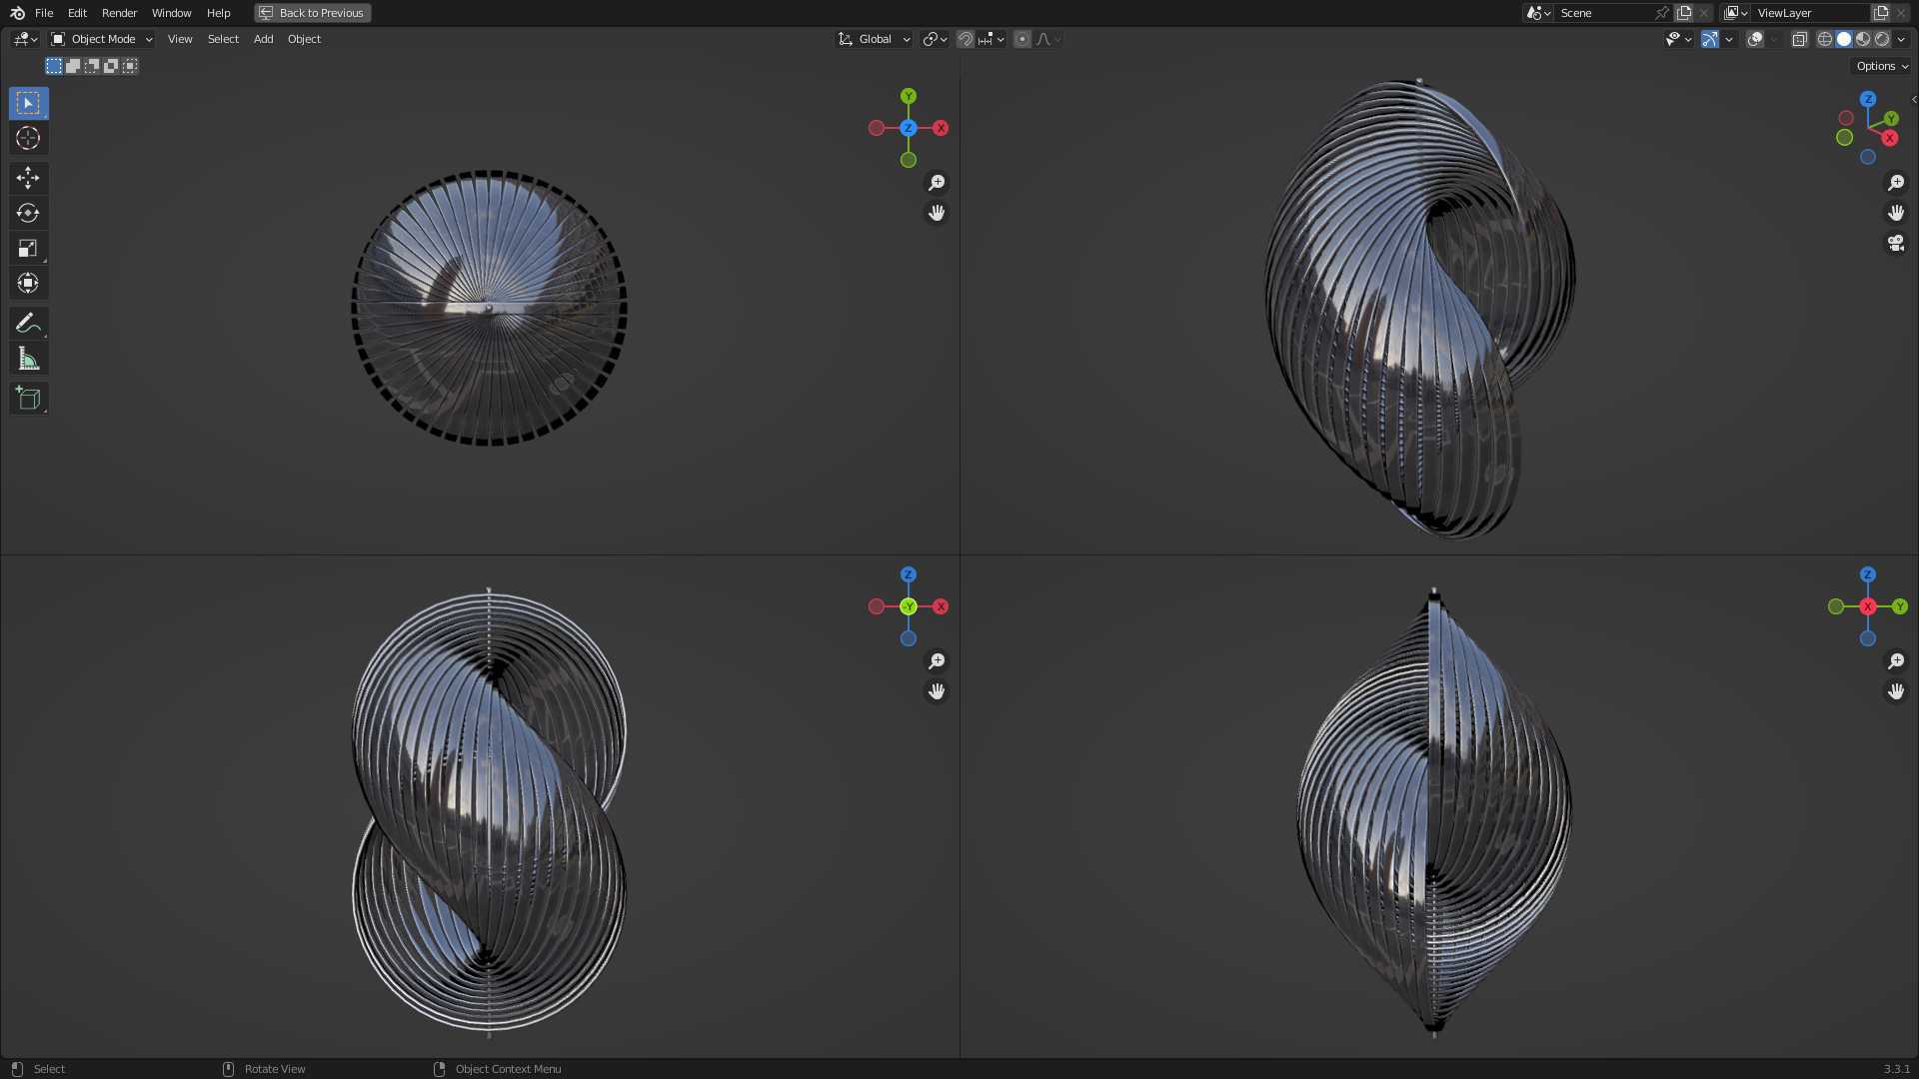Set selection mode to extend

[x=73, y=66]
